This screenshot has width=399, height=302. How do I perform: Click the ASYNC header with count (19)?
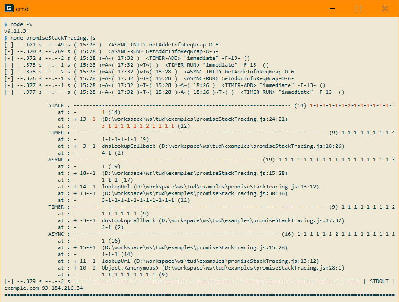click(x=222, y=160)
